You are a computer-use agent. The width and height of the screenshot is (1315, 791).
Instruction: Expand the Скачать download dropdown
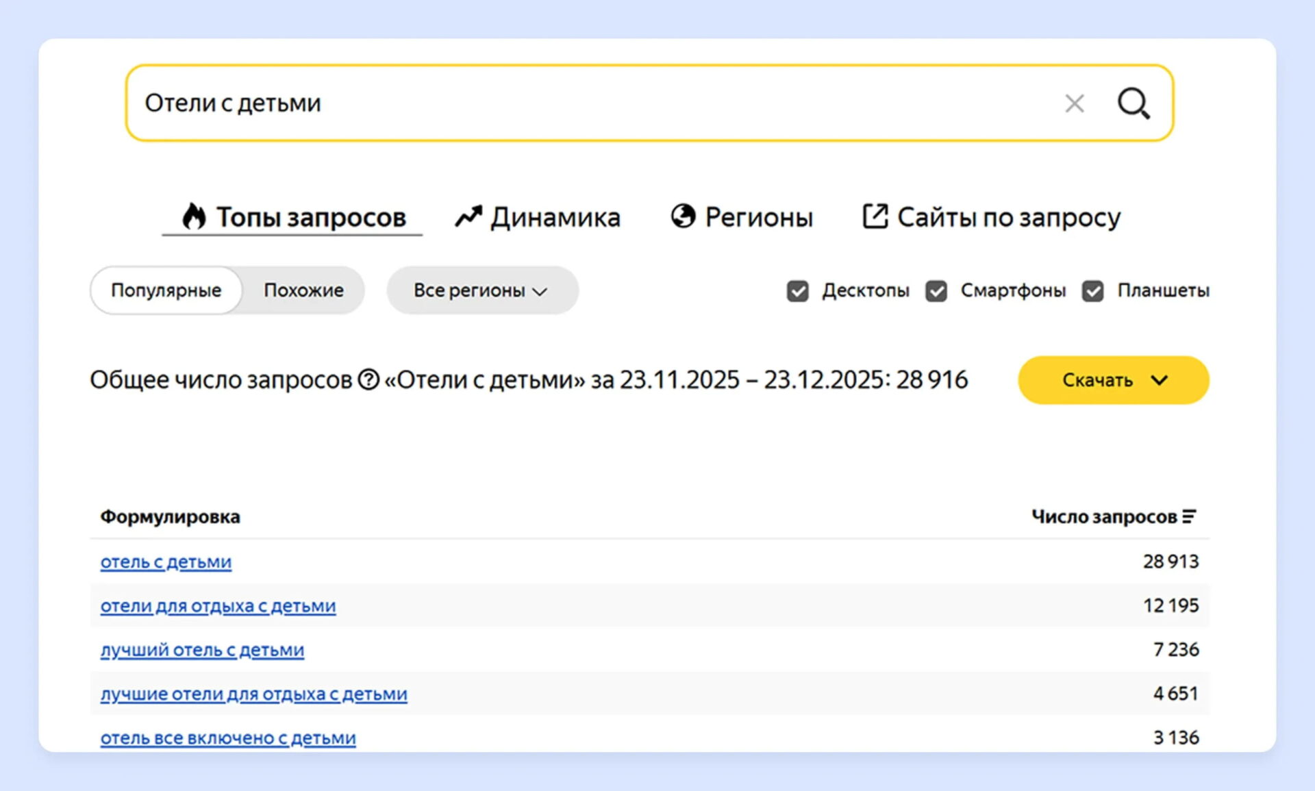pyautogui.click(x=1113, y=380)
